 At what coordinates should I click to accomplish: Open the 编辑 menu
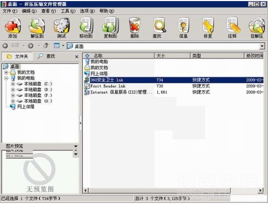pos(29,11)
